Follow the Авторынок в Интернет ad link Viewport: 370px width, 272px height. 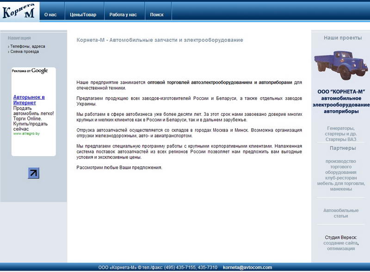click(x=29, y=100)
